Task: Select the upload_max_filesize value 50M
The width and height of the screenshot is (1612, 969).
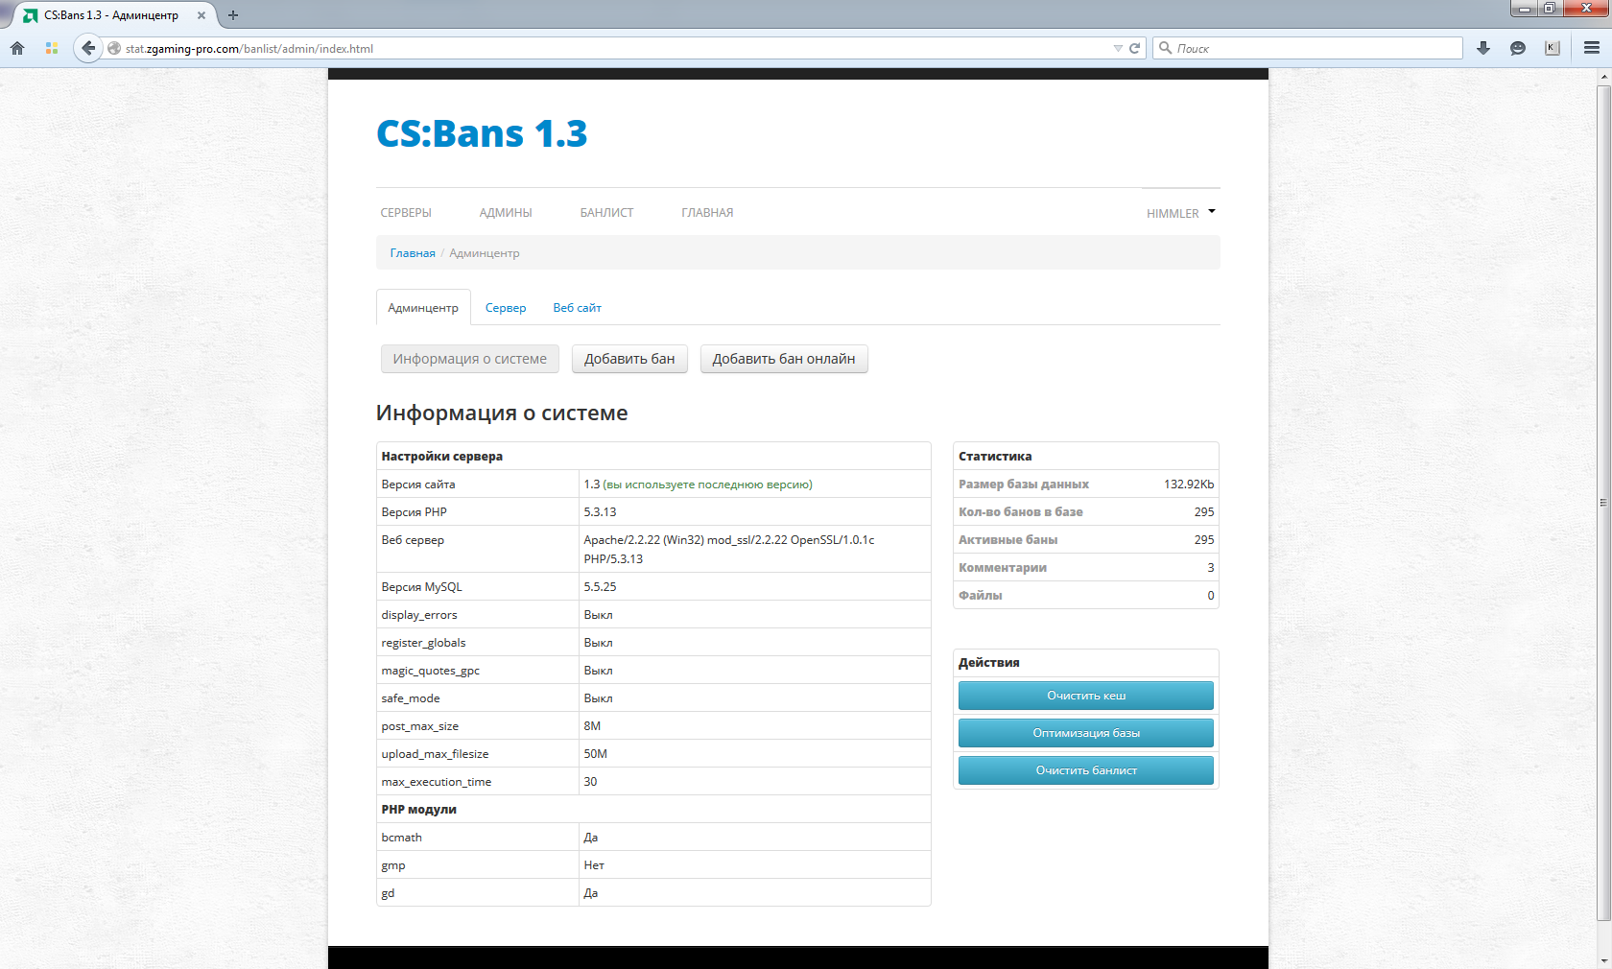Action: [x=595, y=754]
